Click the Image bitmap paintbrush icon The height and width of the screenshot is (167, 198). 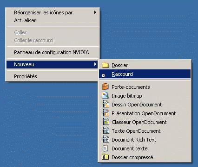click(x=105, y=95)
